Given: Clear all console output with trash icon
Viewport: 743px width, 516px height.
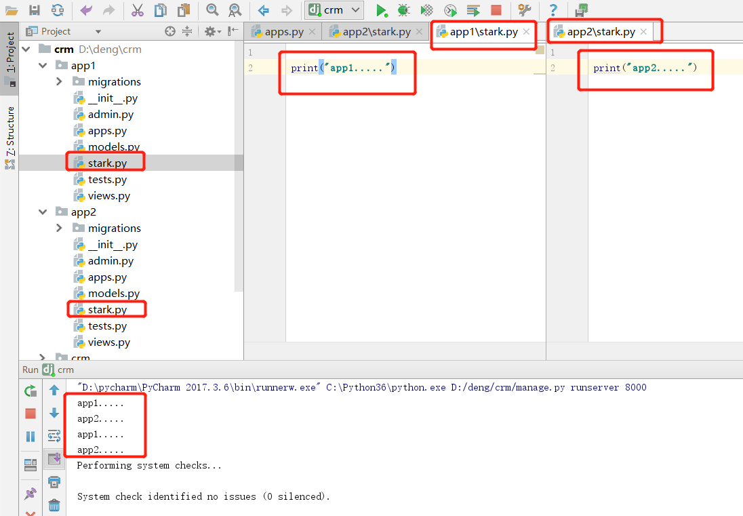Looking at the screenshot, I should tap(54, 505).
